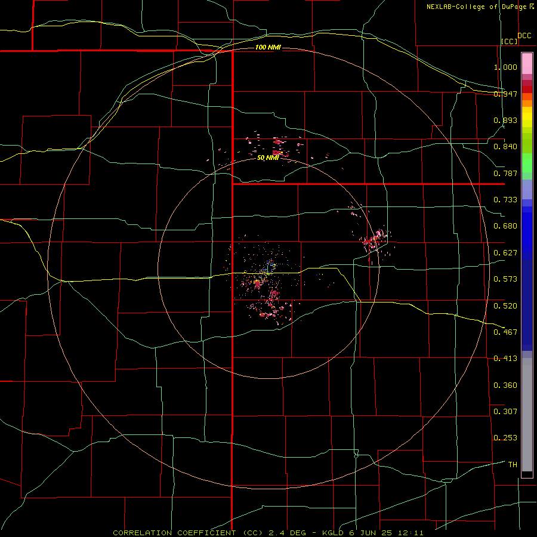Click the TH threshold label
The height and width of the screenshot is (537, 537).
(x=513, y=464)
